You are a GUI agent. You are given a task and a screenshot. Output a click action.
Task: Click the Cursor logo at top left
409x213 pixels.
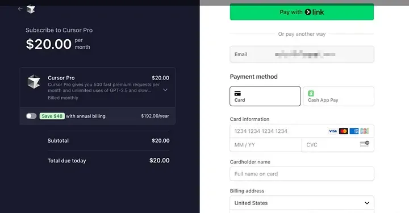(31, 9)
